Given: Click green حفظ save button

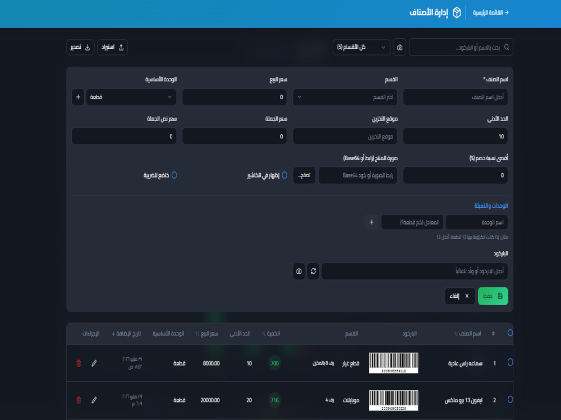Looking at the screenshot, I should click(x=493, y=296).
